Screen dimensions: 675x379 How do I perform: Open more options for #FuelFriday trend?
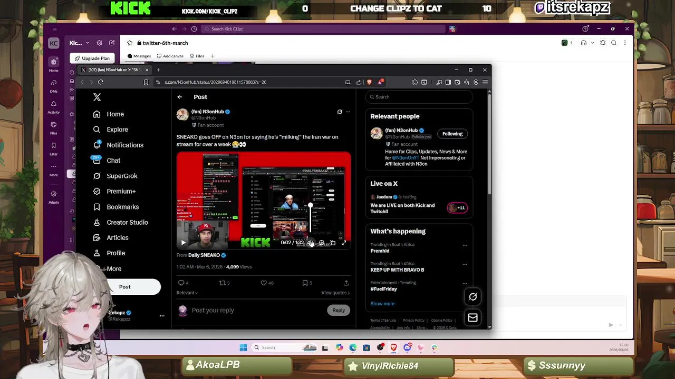465,283
